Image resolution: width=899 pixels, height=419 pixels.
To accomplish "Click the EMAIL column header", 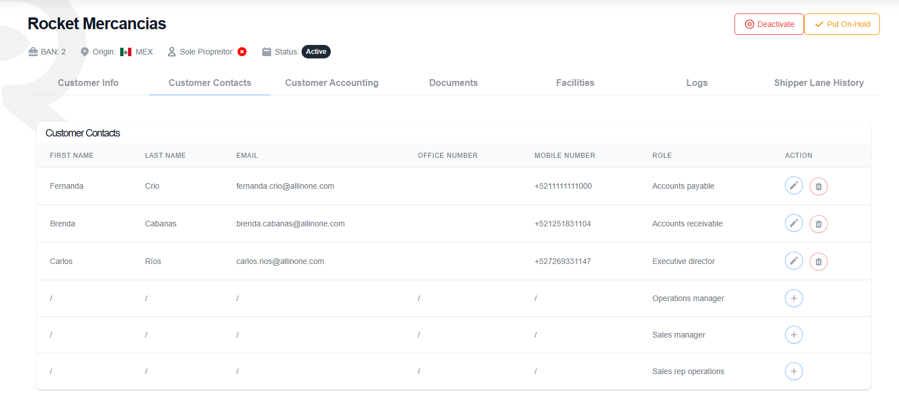I will tap(247, 156).
